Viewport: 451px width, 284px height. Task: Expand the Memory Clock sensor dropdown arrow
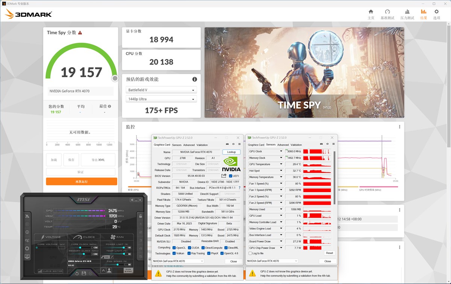281,158
